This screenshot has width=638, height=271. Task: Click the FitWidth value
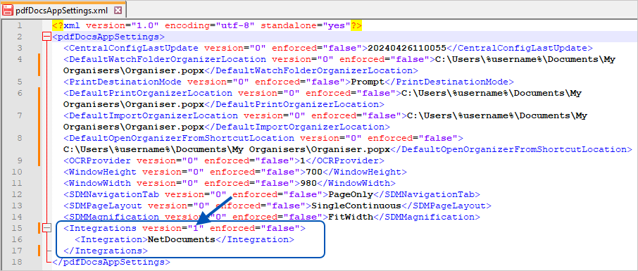click(x=350, y=217)
